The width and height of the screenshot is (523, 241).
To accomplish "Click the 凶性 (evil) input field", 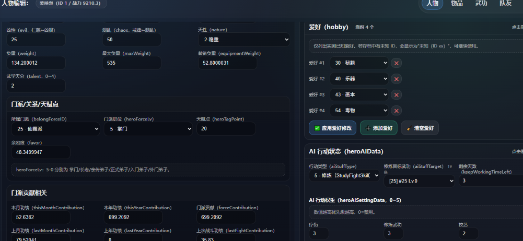I will pyautogui.click(x=36, y=40).
